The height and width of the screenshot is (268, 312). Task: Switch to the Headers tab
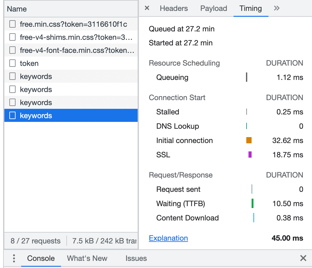174,8
